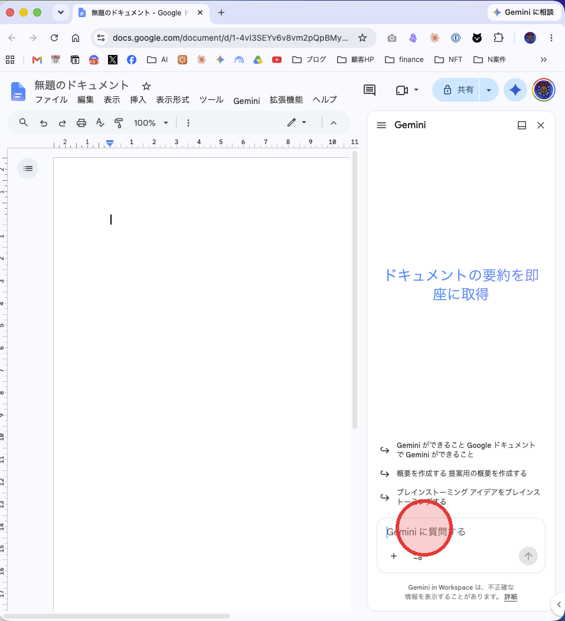Click the Gemini に質問する input field

point(461,532)
